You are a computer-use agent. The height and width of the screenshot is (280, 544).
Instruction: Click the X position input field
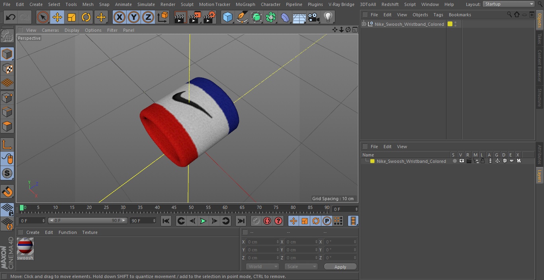(263, 242)
